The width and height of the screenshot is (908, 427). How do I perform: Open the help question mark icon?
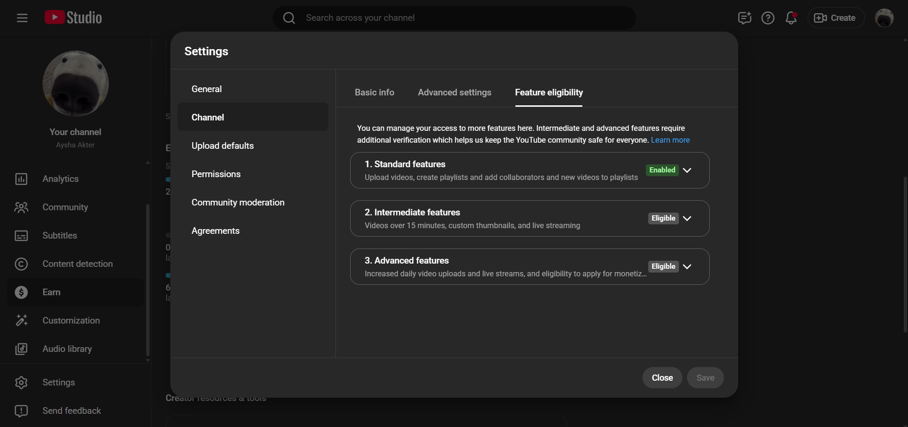[x=767, y=18]
